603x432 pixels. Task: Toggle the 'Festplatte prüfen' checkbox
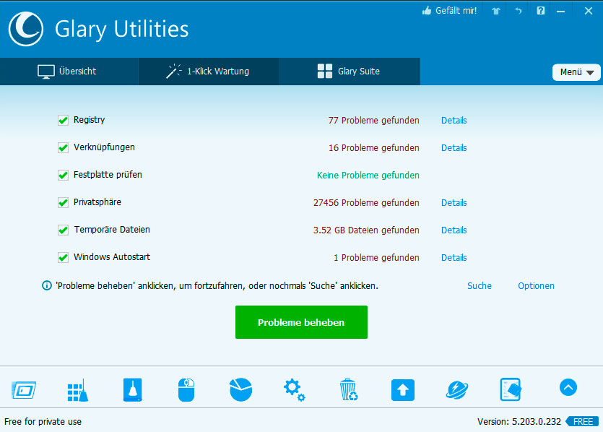(x=63, y=175)
